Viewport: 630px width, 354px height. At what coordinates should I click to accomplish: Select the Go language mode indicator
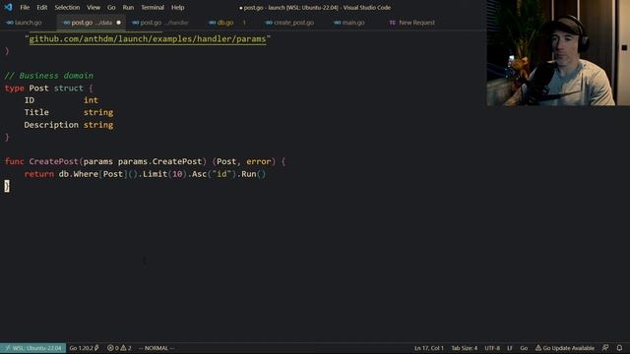pyautogui.click(x=524, y=348)
